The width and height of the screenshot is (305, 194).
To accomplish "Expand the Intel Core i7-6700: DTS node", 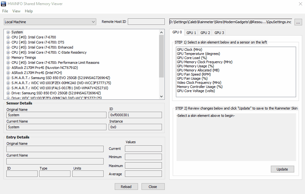I will click(x=8, y=42).
